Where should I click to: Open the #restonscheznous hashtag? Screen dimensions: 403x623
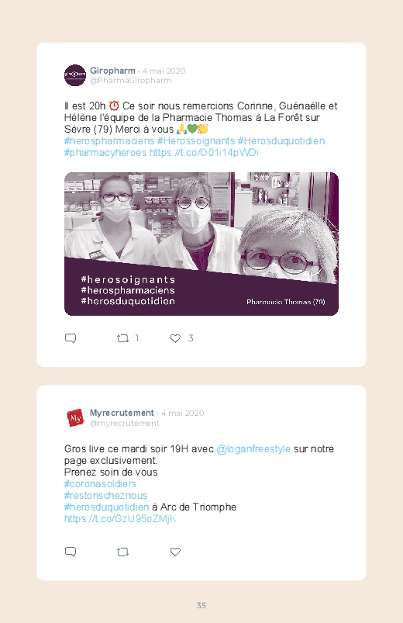(105, 496)
